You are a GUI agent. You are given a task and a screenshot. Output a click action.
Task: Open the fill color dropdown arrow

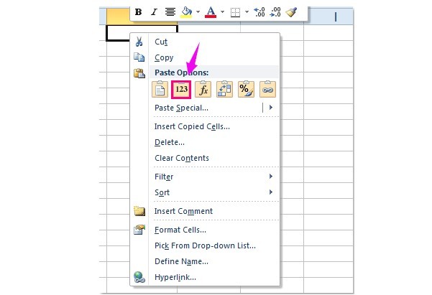[198, 12]
